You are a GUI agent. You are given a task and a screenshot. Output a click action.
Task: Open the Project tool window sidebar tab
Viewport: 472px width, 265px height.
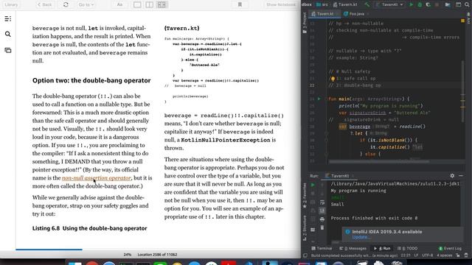click(305, 23)
